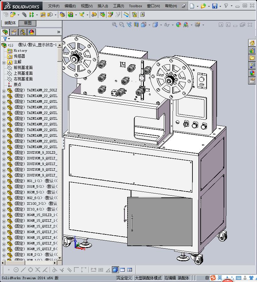
Task: Expand the TAIMIANM_22_SOLI component node
Action: (4, 91)
